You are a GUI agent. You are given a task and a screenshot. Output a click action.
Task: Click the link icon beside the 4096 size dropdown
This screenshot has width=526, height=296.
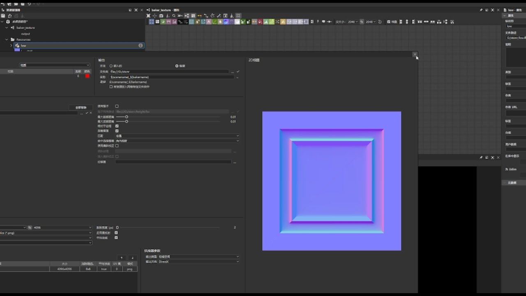pos(30,227)
